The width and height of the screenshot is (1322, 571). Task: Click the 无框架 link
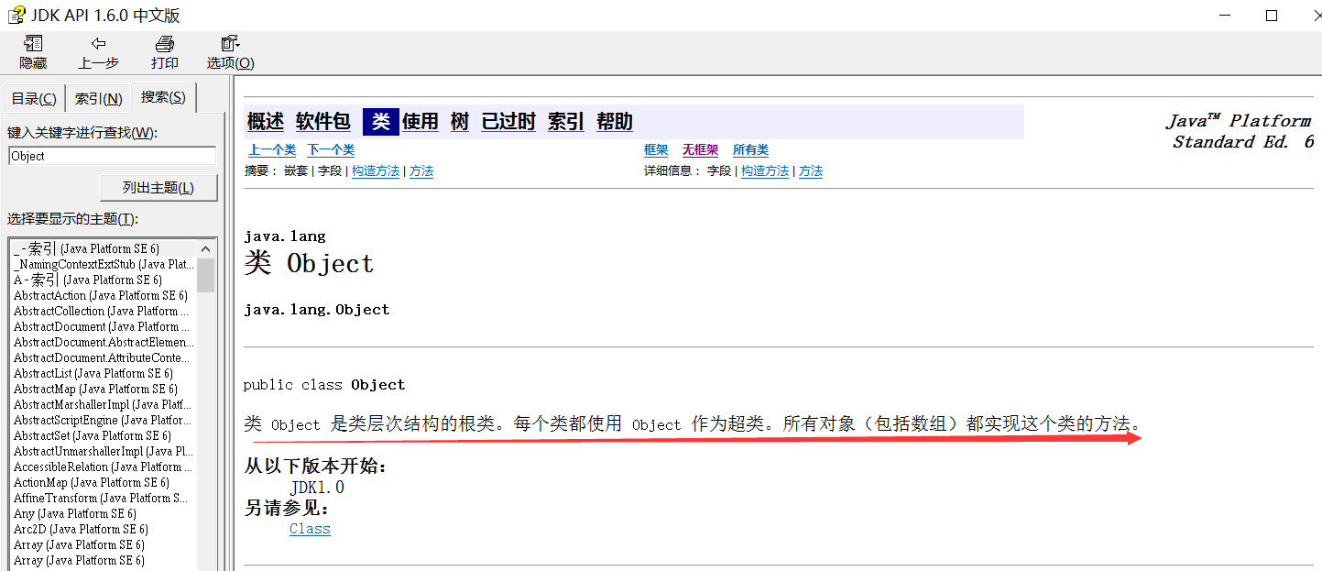[x=700, y=150]
